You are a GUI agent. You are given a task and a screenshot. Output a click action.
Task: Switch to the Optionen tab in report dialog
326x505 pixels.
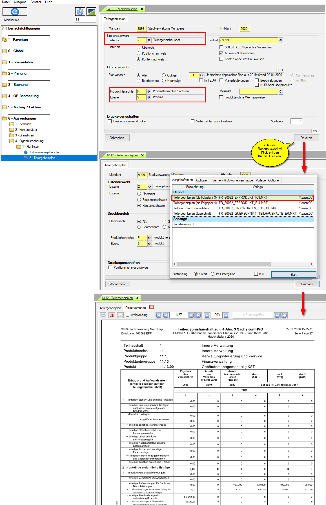(x=202, y=180)
